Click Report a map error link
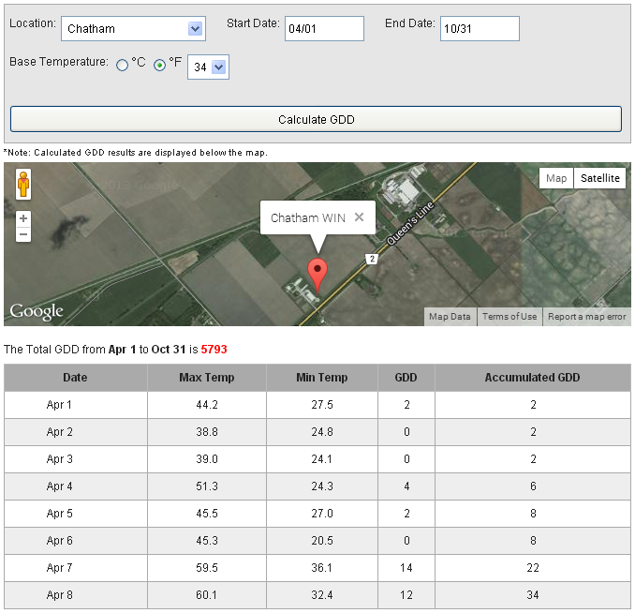 pos(587,317)
